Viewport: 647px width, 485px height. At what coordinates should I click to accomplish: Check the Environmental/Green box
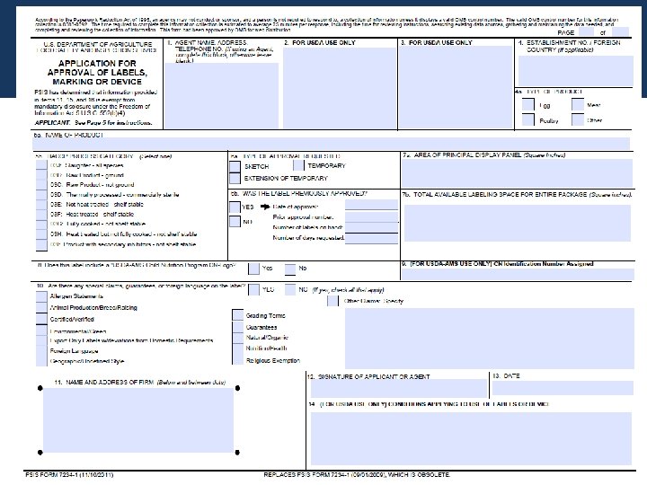coord(41,331)
